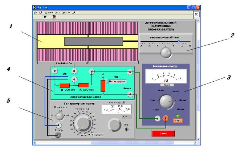The height and width of the screenshot is (151, 240).
Task: Click the generator frequency dial knob
Action: (x=83, y=124)
